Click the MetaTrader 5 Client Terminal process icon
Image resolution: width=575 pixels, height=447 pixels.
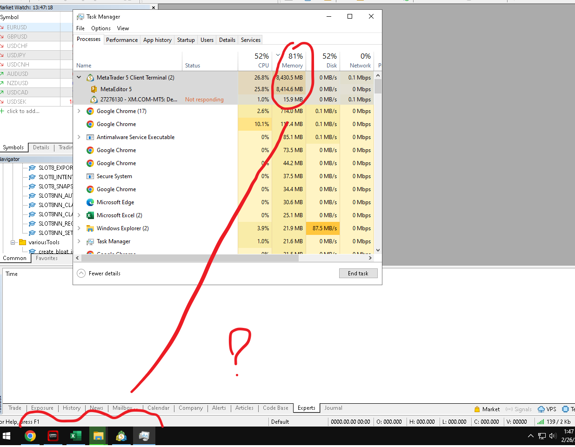(90, 78)
